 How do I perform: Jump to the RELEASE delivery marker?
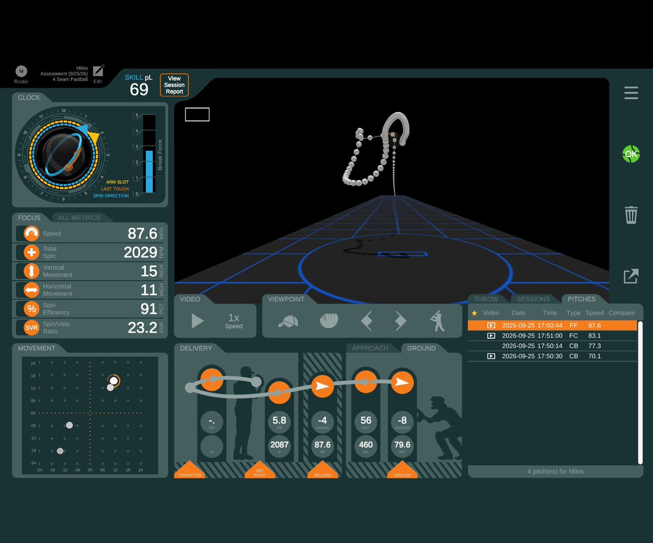[322, 470]
